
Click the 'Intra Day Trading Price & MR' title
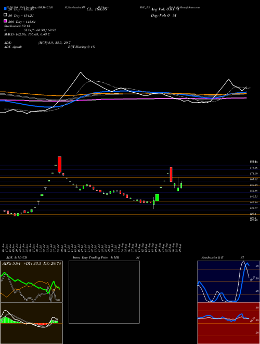click(96, 257)
